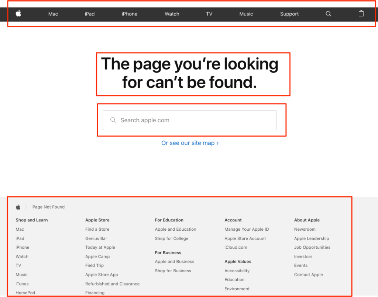The height and width of the screenshot is (297, 378).
Task: Click the 'For Business' column heading
Action: 168,253
